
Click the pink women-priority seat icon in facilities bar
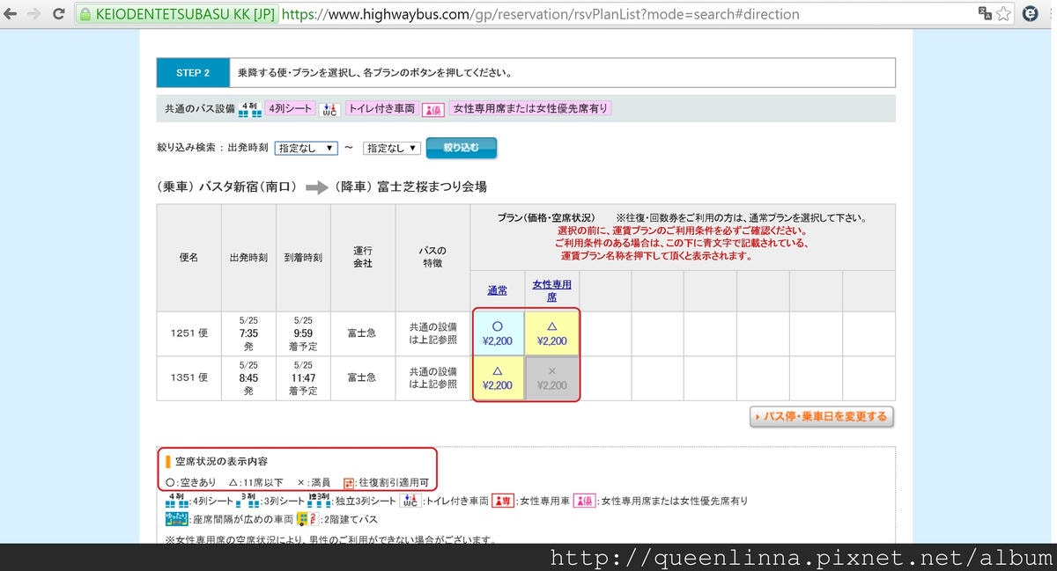click(x=432, y=109)
